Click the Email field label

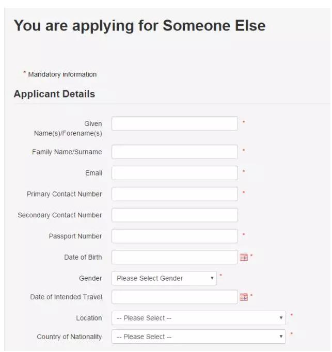coord(93,173)
